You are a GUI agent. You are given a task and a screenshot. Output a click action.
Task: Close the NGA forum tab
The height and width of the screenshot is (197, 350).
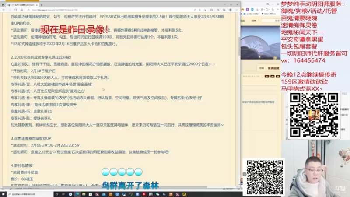pos(37,5)
